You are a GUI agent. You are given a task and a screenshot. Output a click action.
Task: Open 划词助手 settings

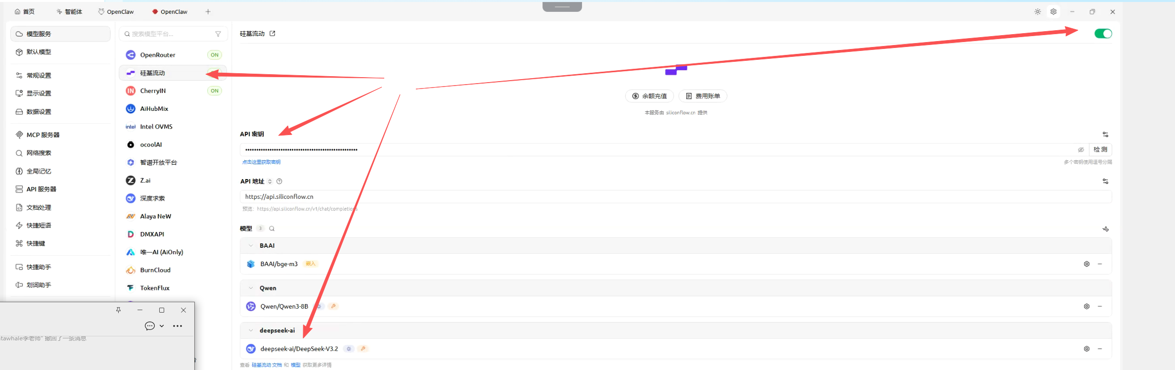point(60,285)
